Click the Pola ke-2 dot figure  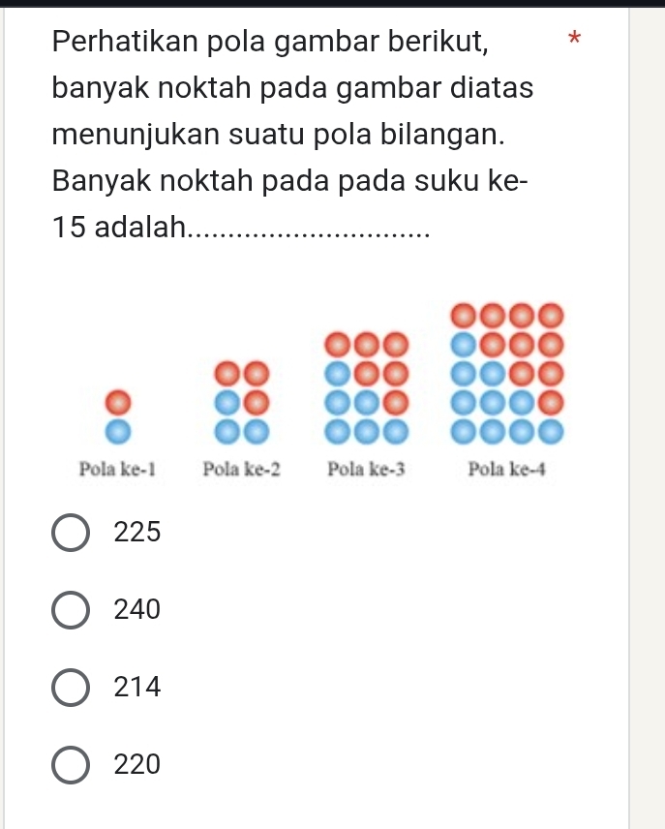(242, 402)
